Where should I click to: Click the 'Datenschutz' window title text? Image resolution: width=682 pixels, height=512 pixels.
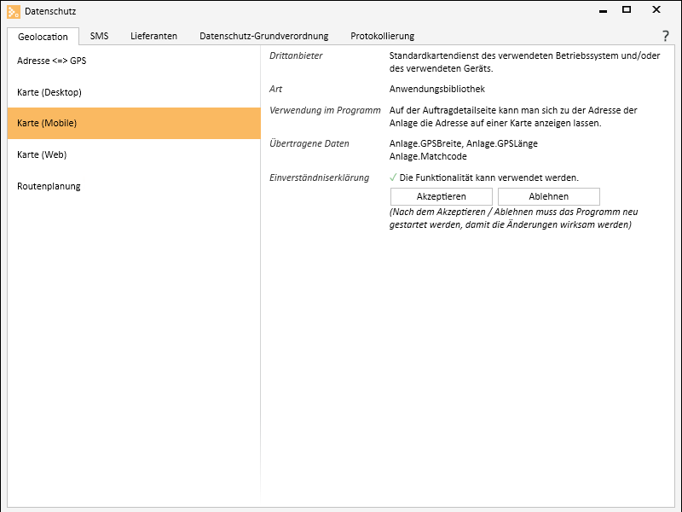(x=50, y=11)
